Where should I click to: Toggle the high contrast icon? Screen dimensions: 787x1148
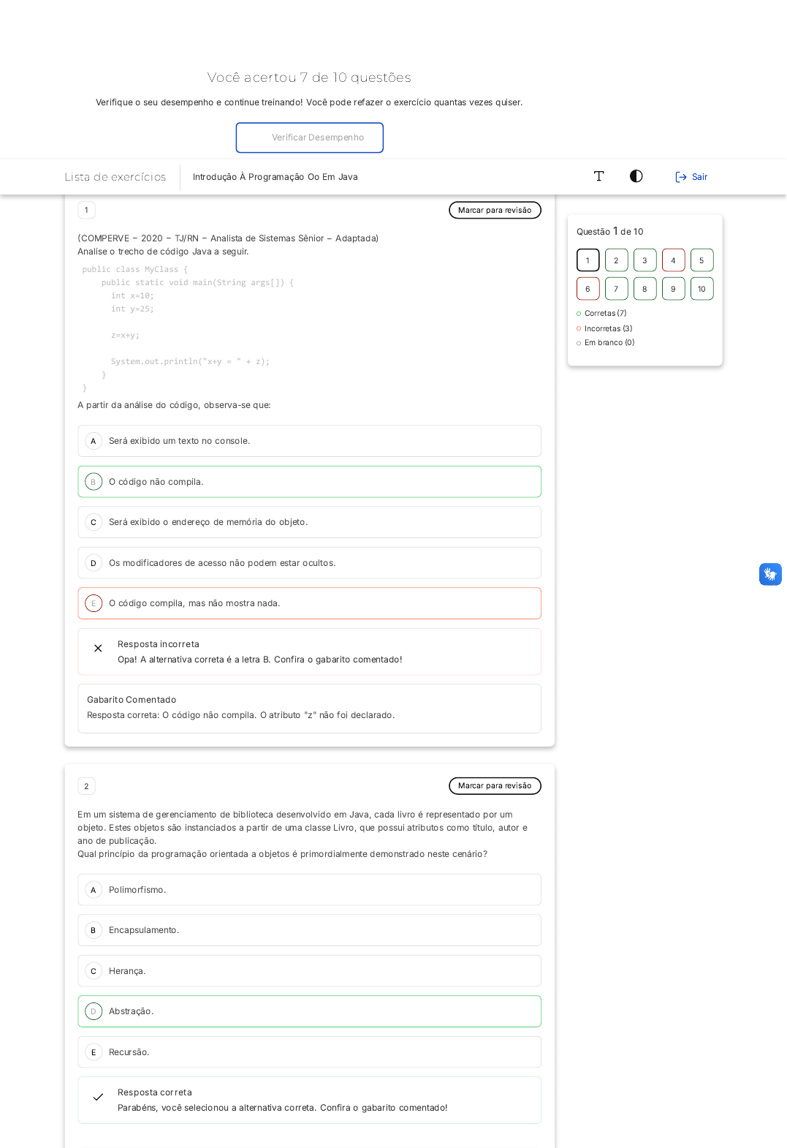[x=636, y=176]
